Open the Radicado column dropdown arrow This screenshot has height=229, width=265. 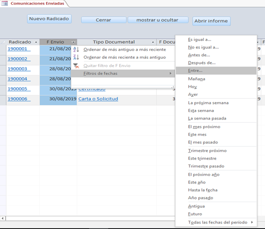(36, 42)
